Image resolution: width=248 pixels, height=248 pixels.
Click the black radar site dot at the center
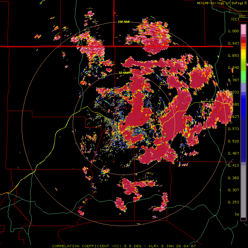[124, 124]
